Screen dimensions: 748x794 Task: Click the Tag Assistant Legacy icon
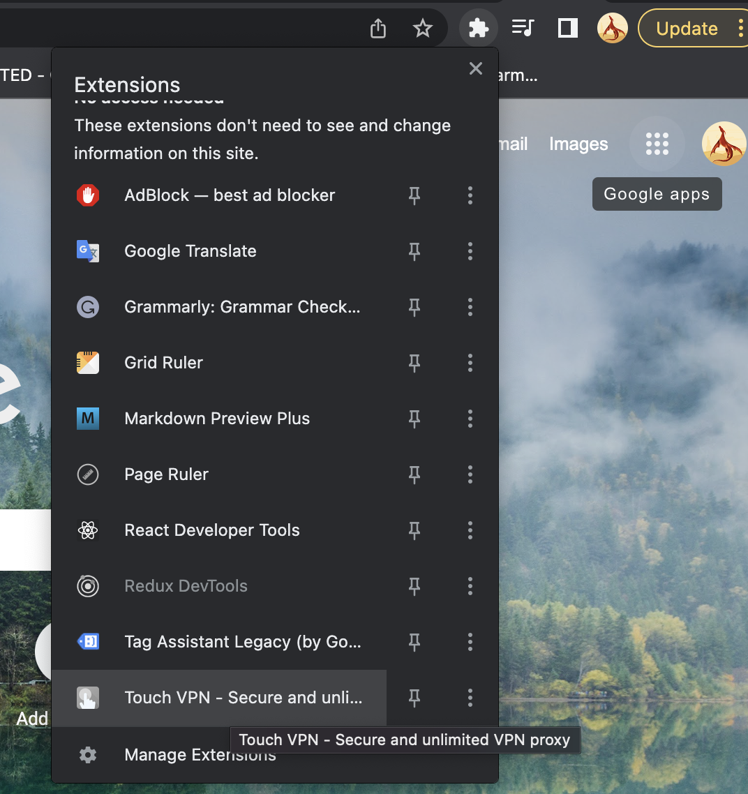[x=88, y=642]
